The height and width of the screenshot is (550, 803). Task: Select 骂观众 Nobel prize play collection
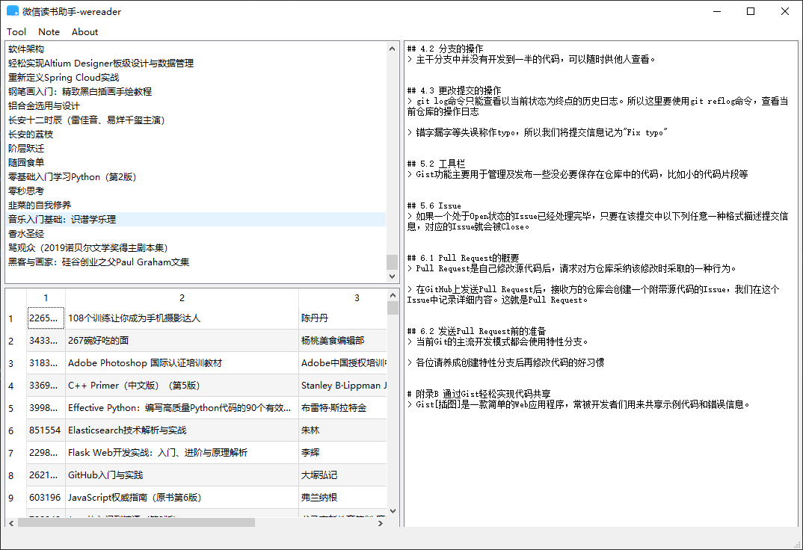coord(196,248)
